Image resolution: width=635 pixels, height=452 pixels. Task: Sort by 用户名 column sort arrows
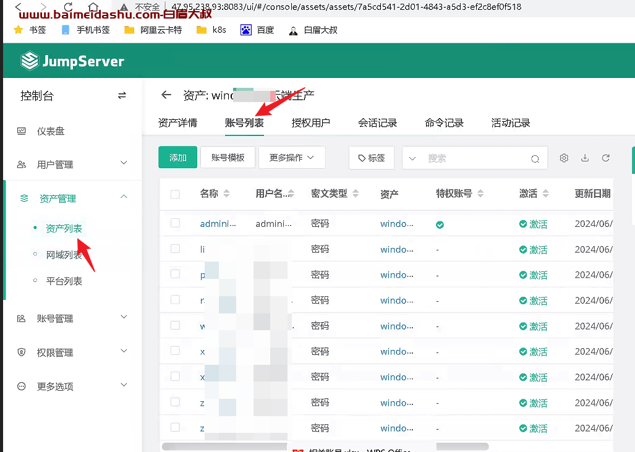click(291, 194)
